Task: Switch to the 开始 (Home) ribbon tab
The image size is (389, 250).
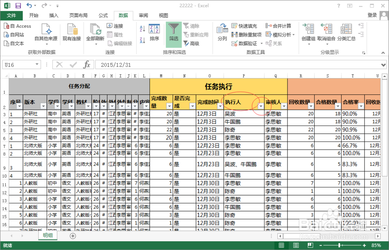Action: [x=33, y=16]
